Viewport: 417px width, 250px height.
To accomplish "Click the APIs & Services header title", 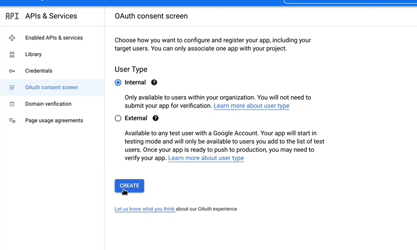I will pyautogui.click(x=51, y=16).
